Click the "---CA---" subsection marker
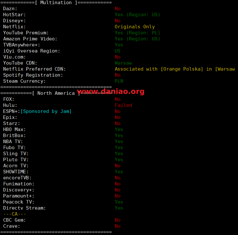 (x=14, y=214)
